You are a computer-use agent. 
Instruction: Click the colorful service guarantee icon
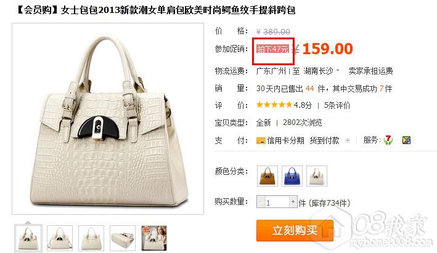407,140
